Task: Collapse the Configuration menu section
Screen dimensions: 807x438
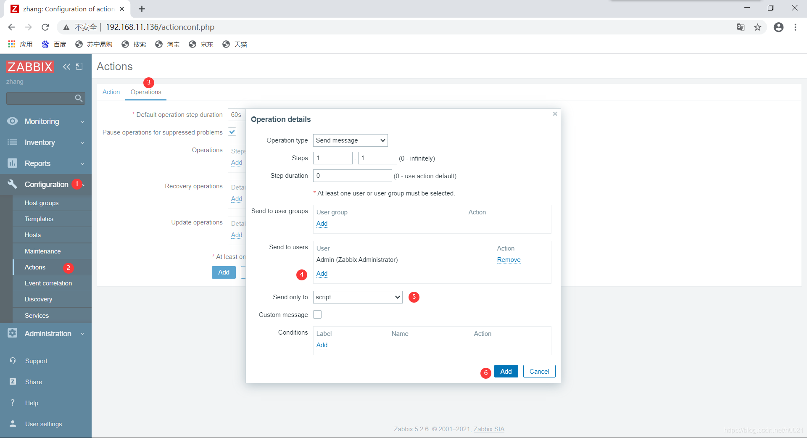Action: tap(84, 185)
